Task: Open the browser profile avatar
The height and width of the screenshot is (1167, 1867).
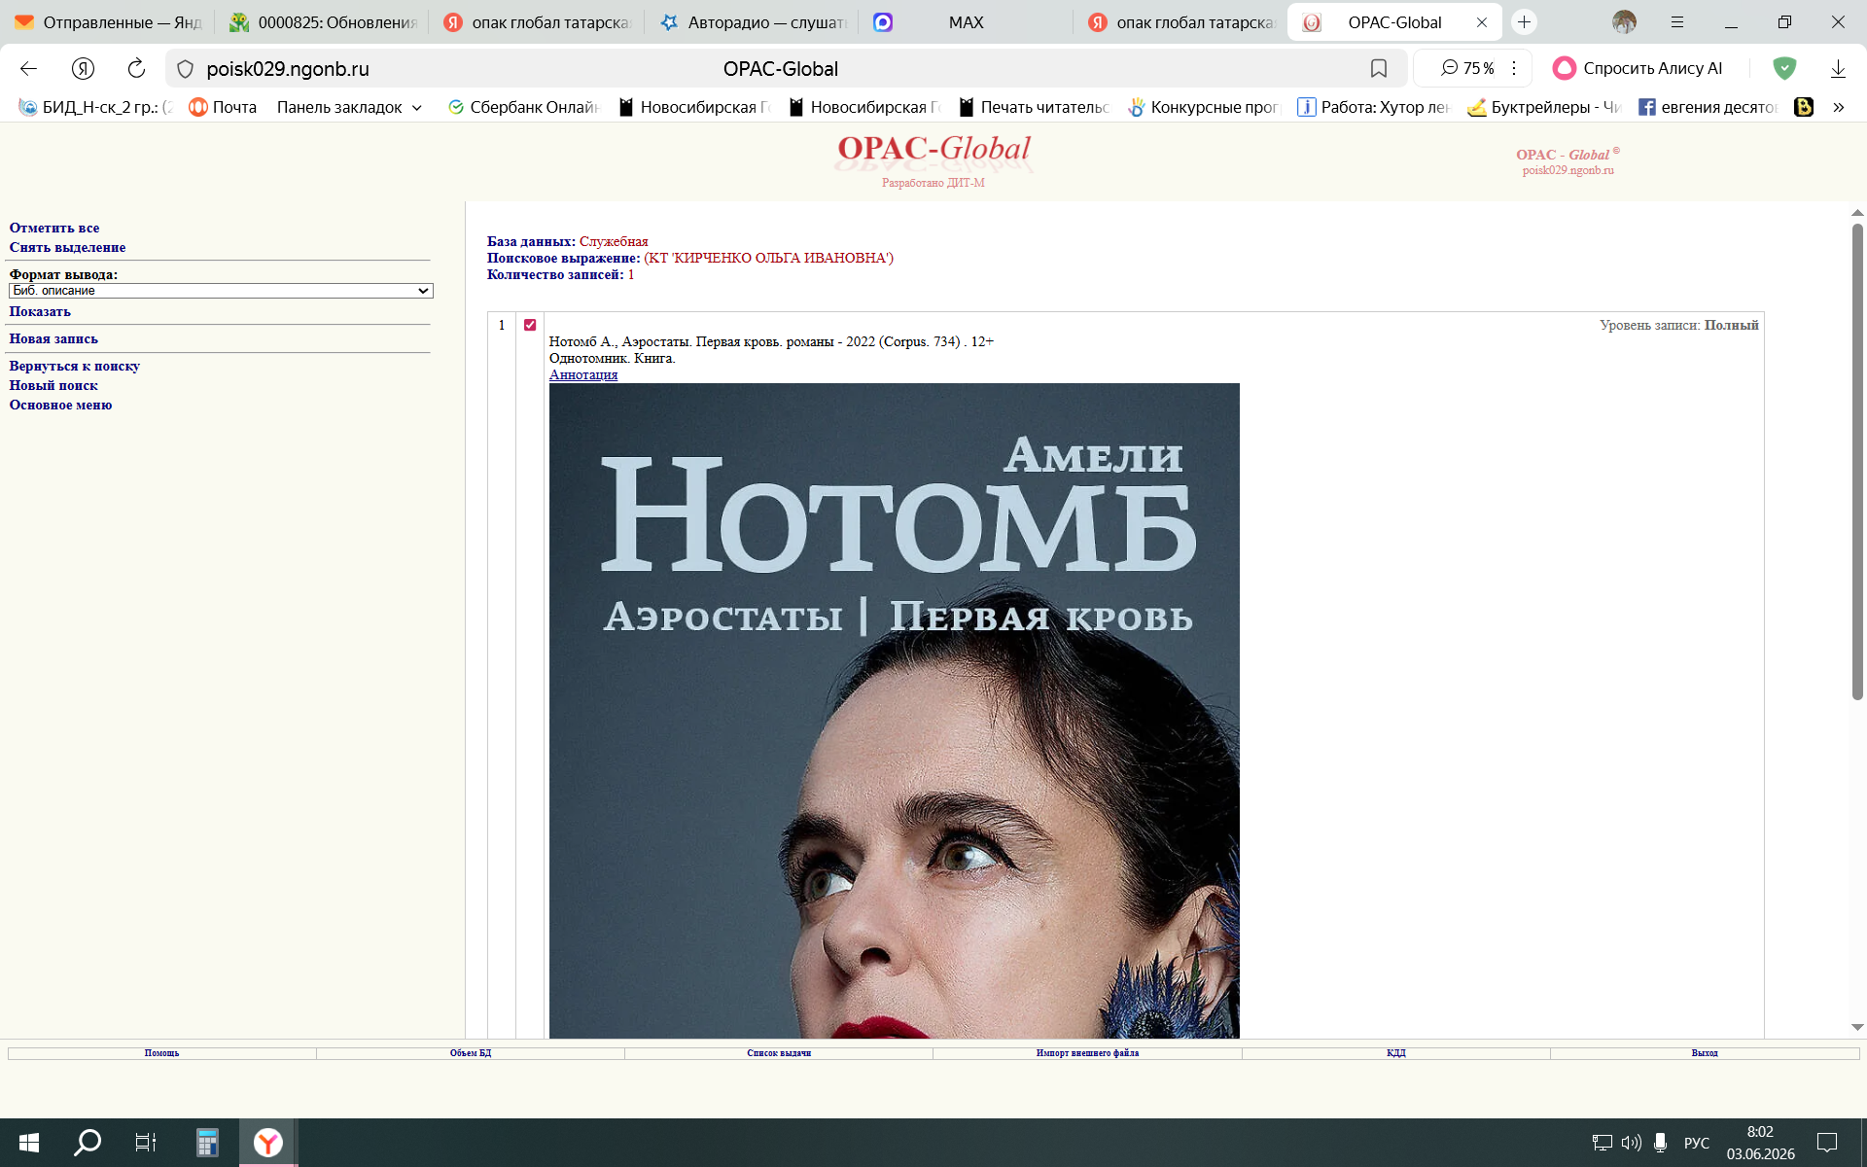Action: [x=1624, y=21]
